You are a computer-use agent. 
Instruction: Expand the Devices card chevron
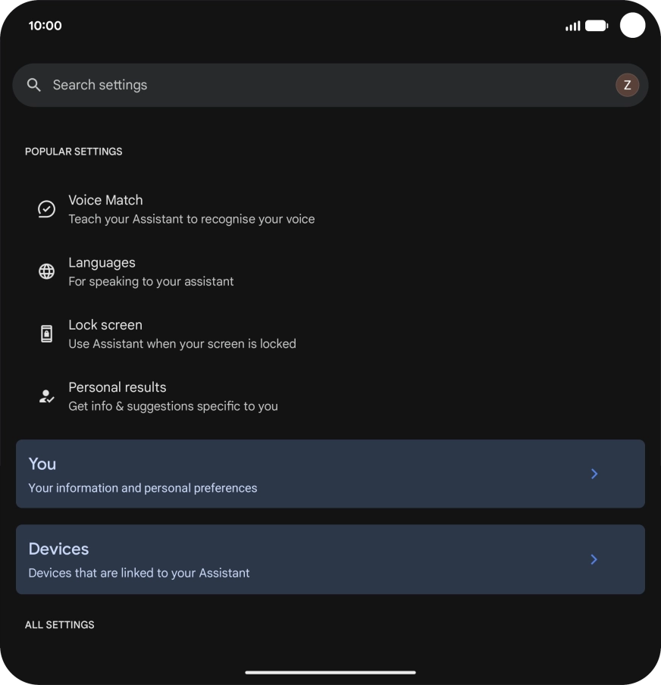tap(594, 559)
